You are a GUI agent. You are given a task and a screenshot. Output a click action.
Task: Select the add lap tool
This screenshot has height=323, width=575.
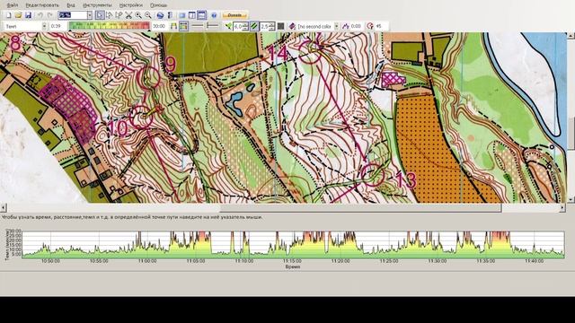pyautogui.click(x=119, y=15)
